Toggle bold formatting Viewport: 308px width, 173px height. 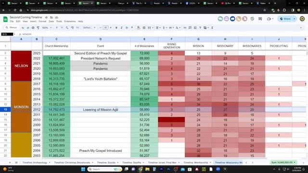pos(116,28)
